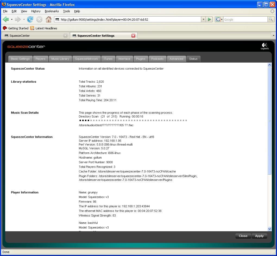
Task: Click the vertical scrollbar thumb
Action: click(x=269, y=121)
